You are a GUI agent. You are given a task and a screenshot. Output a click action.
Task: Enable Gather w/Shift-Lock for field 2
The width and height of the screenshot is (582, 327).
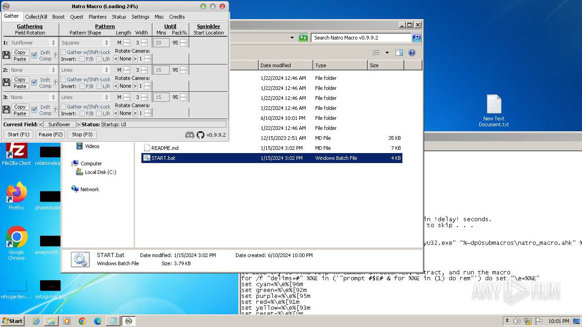coord(63,79)
